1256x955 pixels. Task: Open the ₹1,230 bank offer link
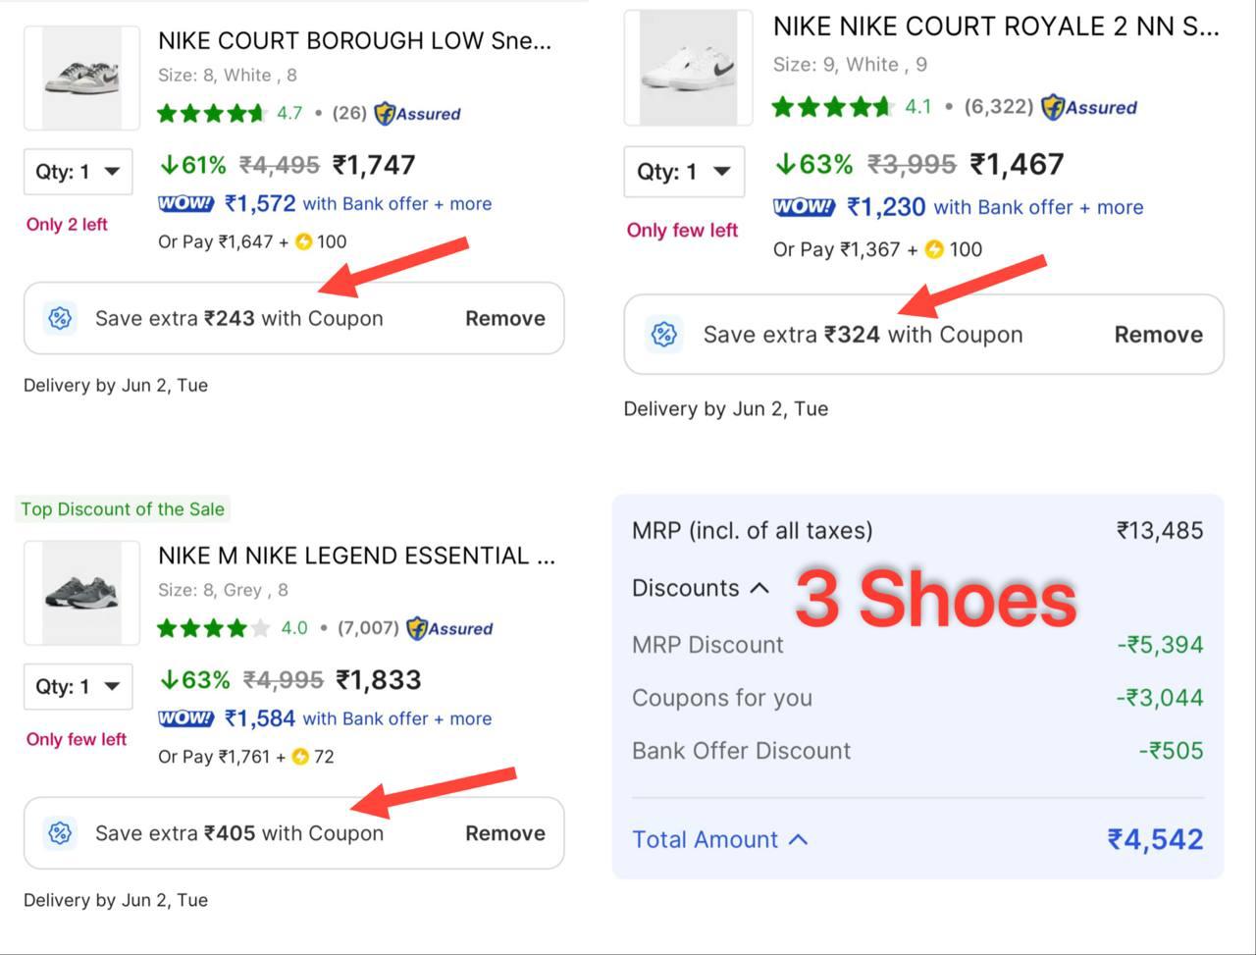995,207
